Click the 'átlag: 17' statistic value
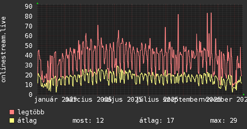Viewport: 247px width, 129px height. click(157, 121)
